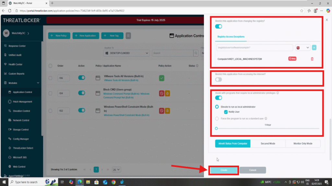This screenshot has width=332, height=186.
Task: Click the ringfence icon on PowerShell Constraint policy
Action: [167, 111]
